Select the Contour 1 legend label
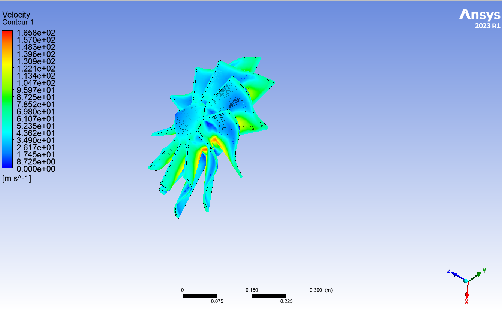The image size is (502, 311). [18, 22]
